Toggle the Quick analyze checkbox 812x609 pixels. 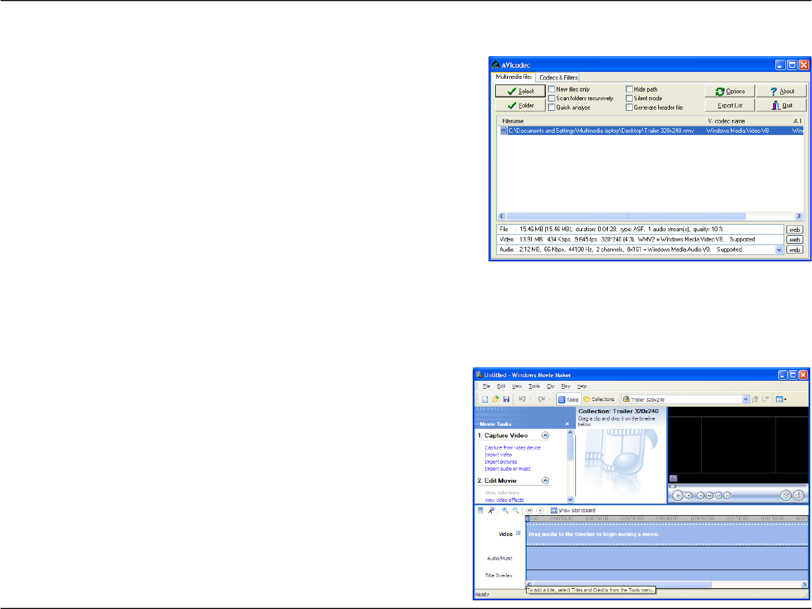pyautogui.click(x=552, y=108)
